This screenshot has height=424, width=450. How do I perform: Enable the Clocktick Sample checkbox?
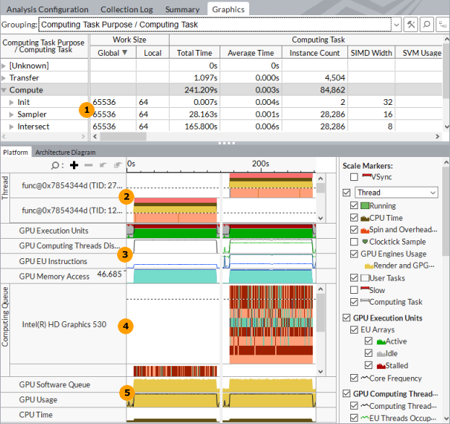[x=354, y=241]
